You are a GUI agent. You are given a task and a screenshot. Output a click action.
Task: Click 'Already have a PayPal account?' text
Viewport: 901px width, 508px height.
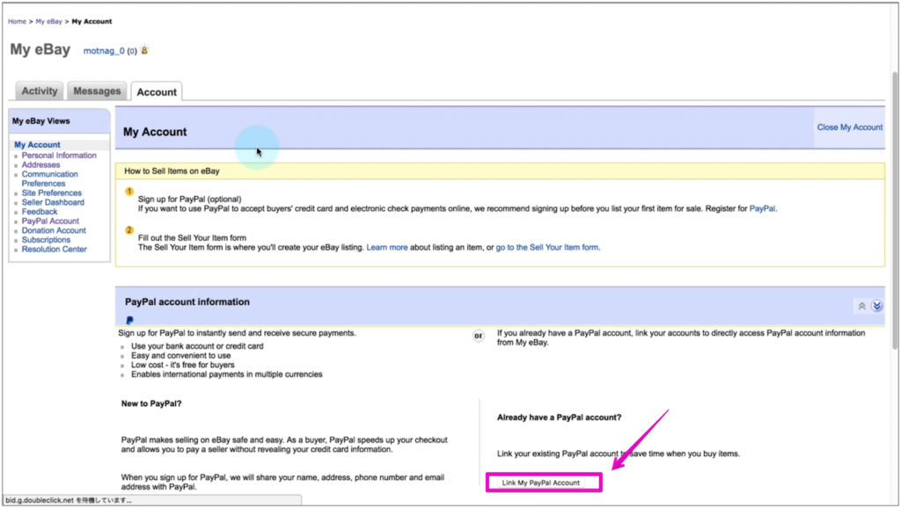pos(559,417)
